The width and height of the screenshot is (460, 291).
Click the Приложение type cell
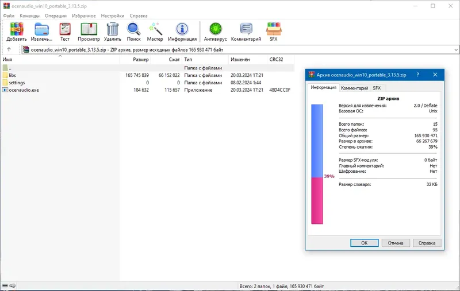click(198, 90)
